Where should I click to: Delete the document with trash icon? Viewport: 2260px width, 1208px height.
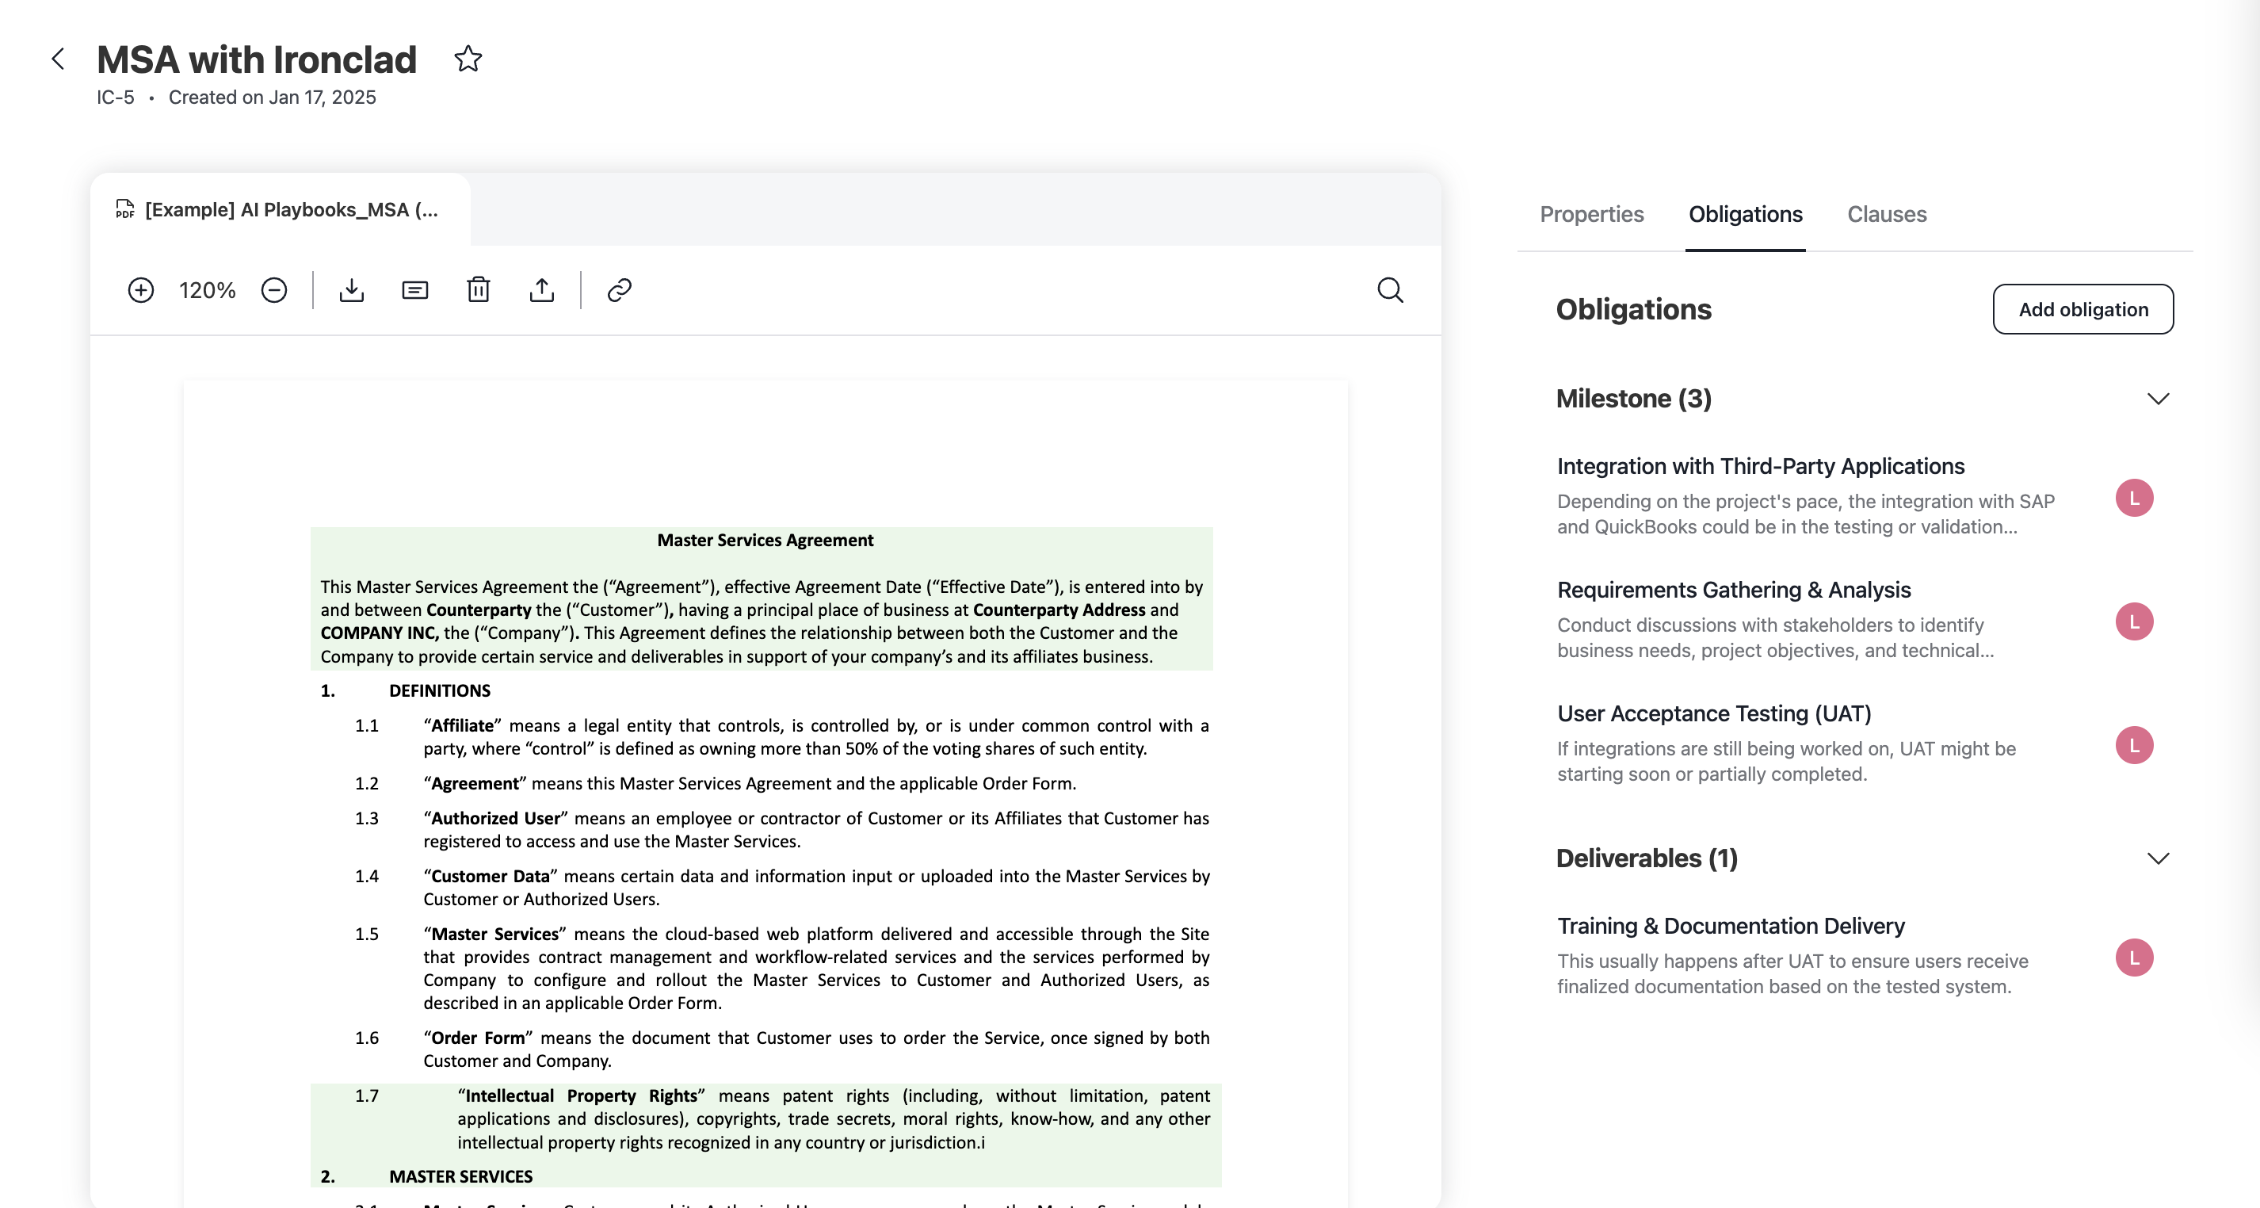click(x=478, y=290)
